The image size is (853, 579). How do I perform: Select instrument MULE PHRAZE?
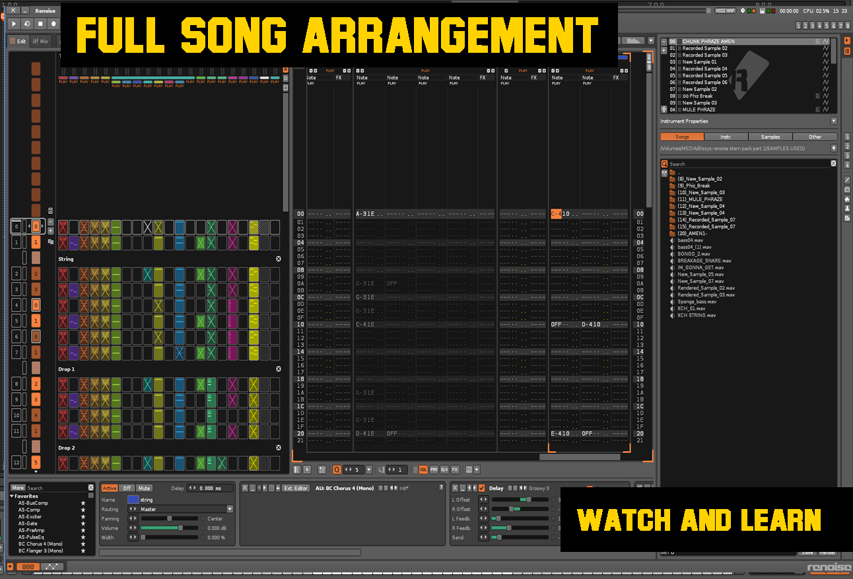[749, 110]
